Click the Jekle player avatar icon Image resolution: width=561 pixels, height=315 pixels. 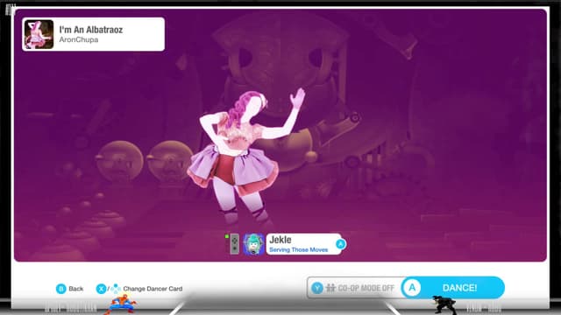253,244
